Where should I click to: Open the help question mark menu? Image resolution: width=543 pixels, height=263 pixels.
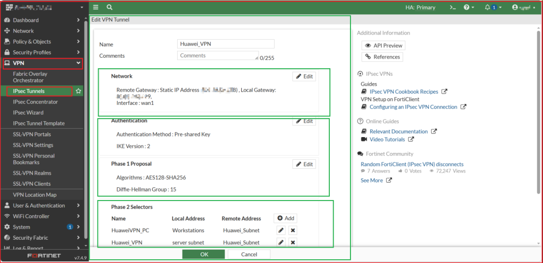point(469,7)
